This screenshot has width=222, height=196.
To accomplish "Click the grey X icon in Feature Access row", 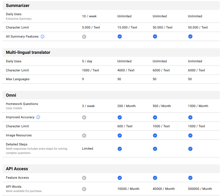I will [x=84, y=178].
